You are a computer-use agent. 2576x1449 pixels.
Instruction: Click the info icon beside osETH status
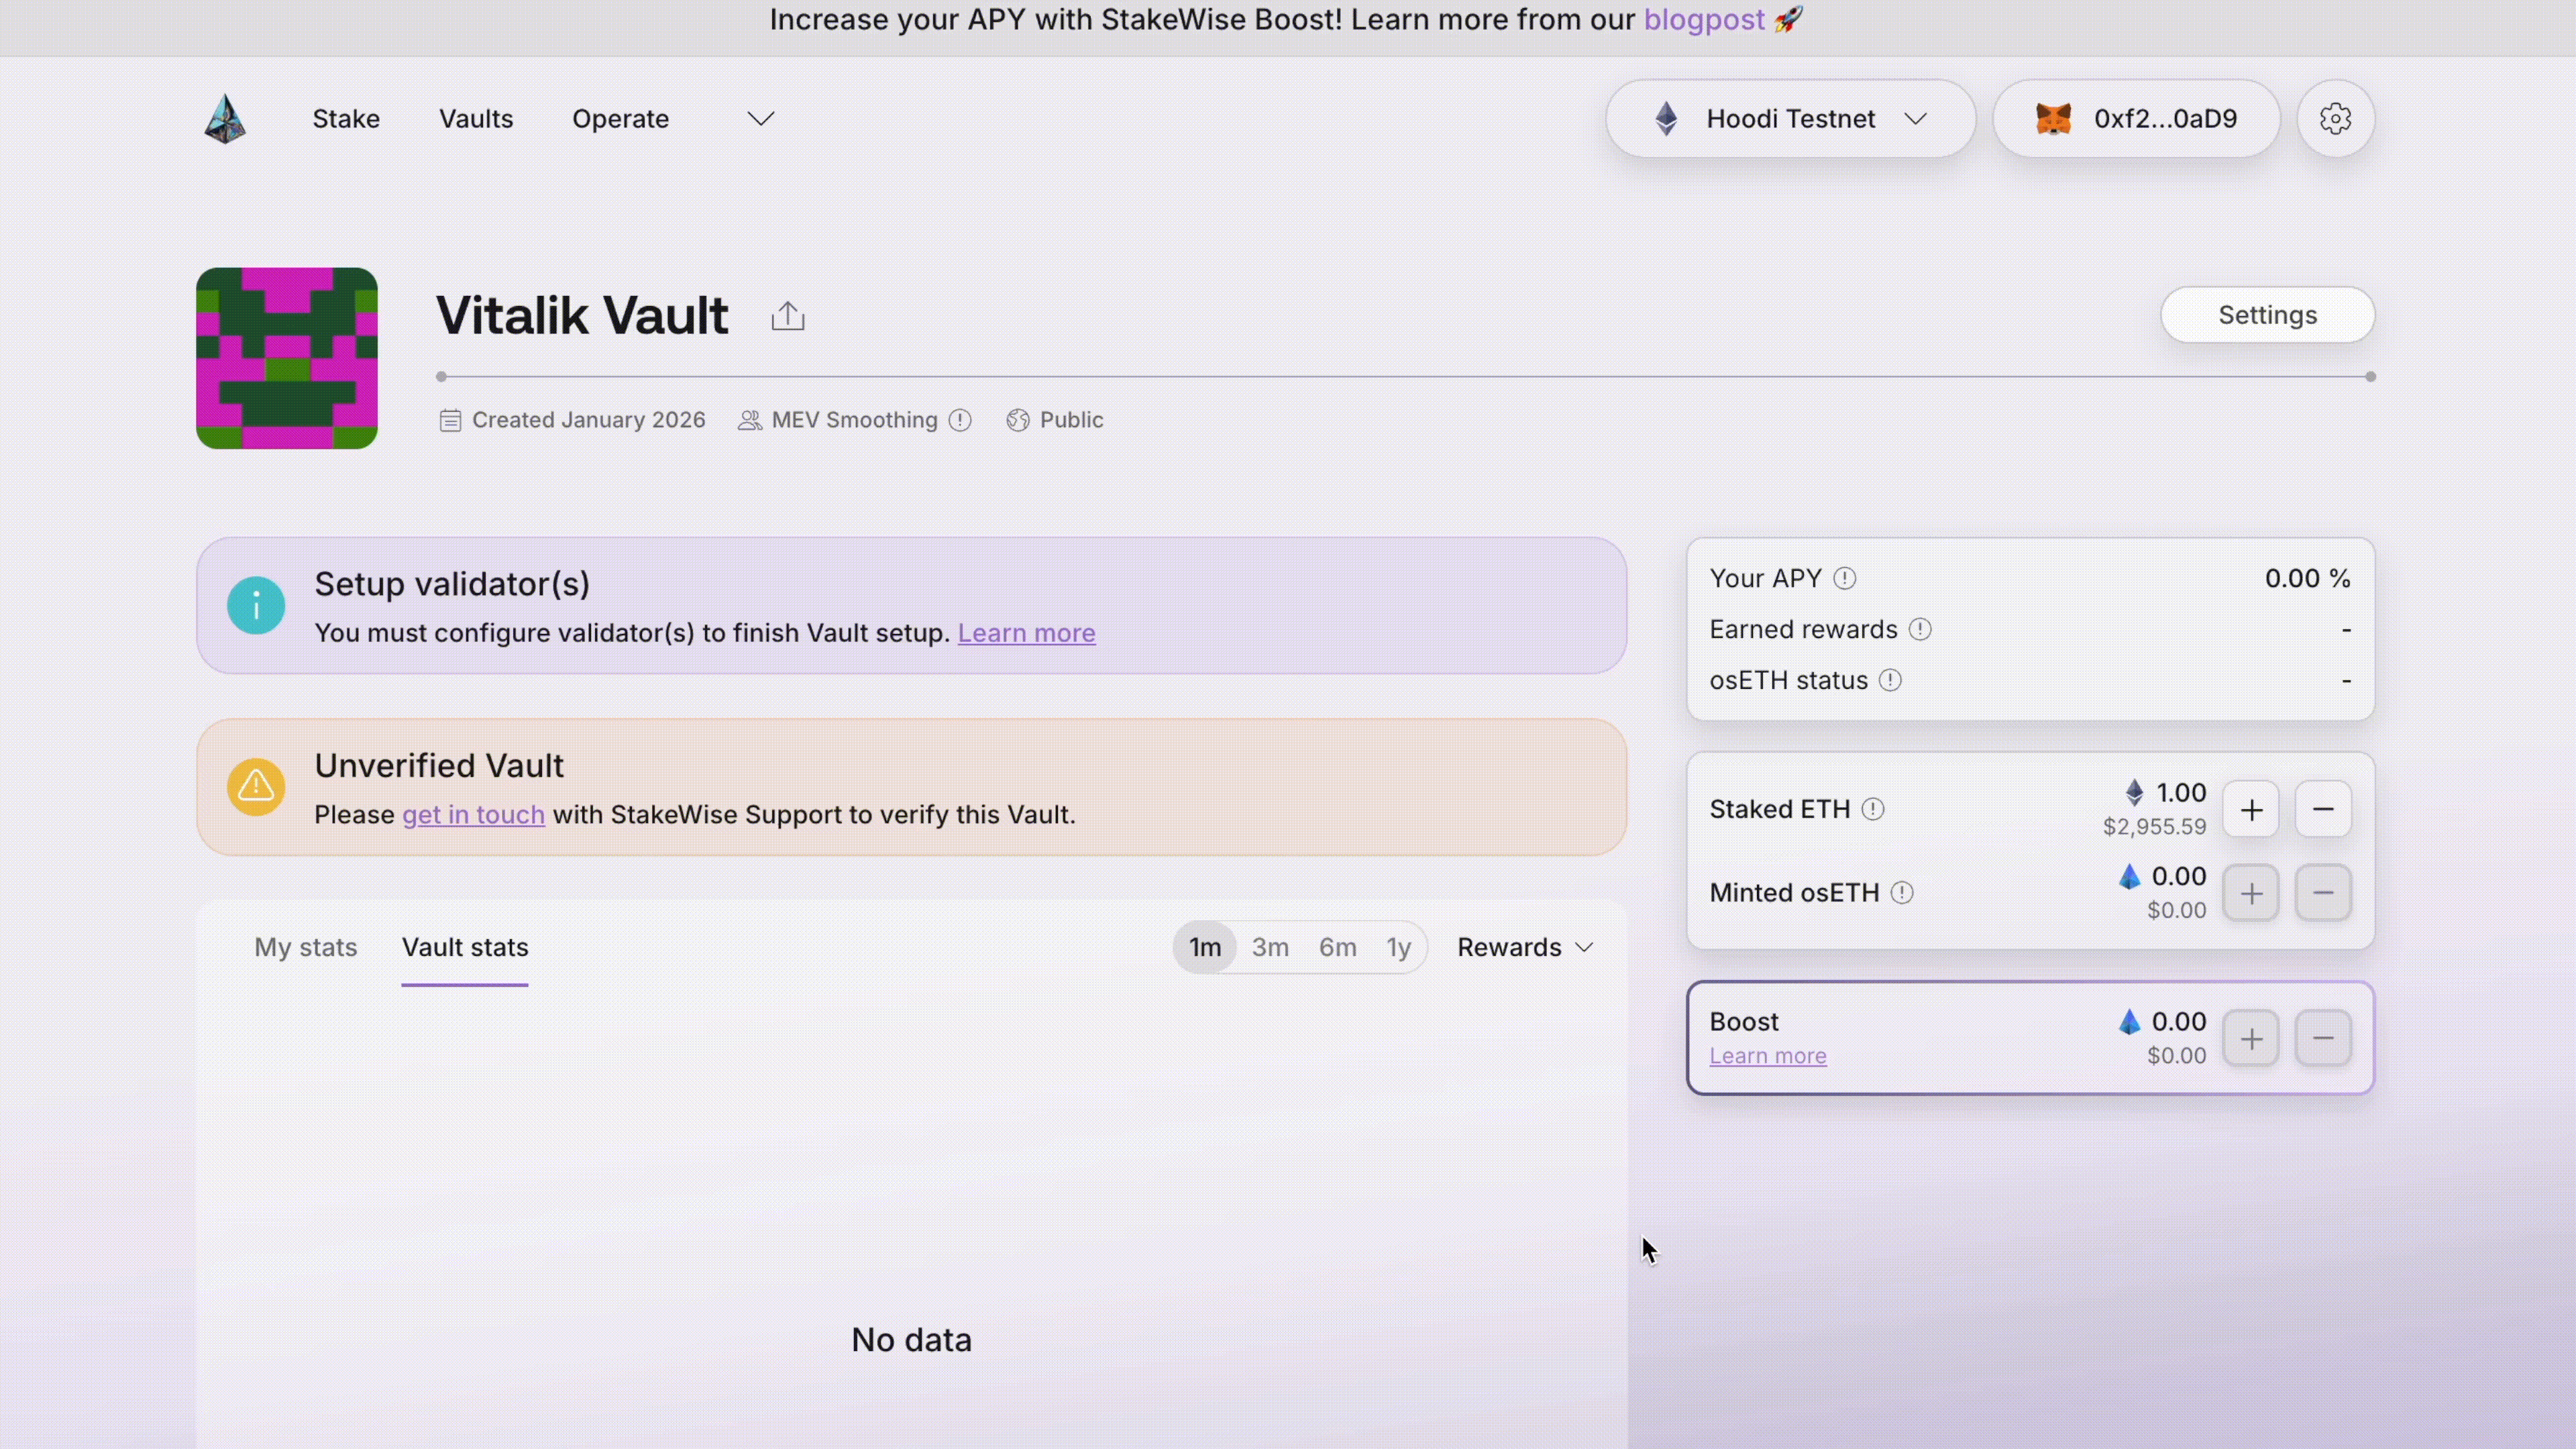coord(1889,680)
